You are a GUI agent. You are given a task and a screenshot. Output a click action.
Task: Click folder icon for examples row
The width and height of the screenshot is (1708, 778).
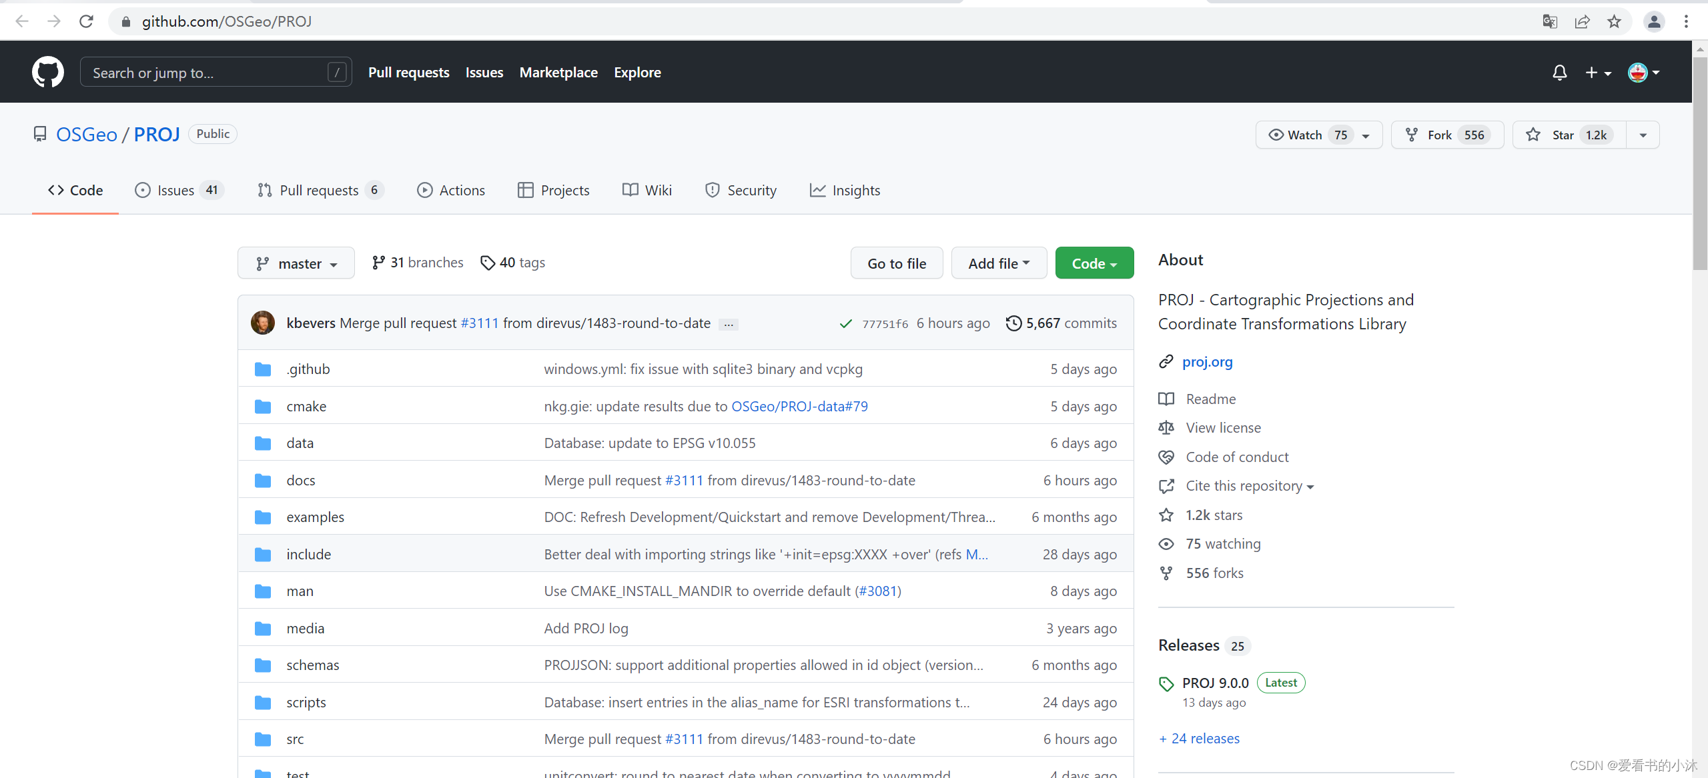tap(263, 517)
